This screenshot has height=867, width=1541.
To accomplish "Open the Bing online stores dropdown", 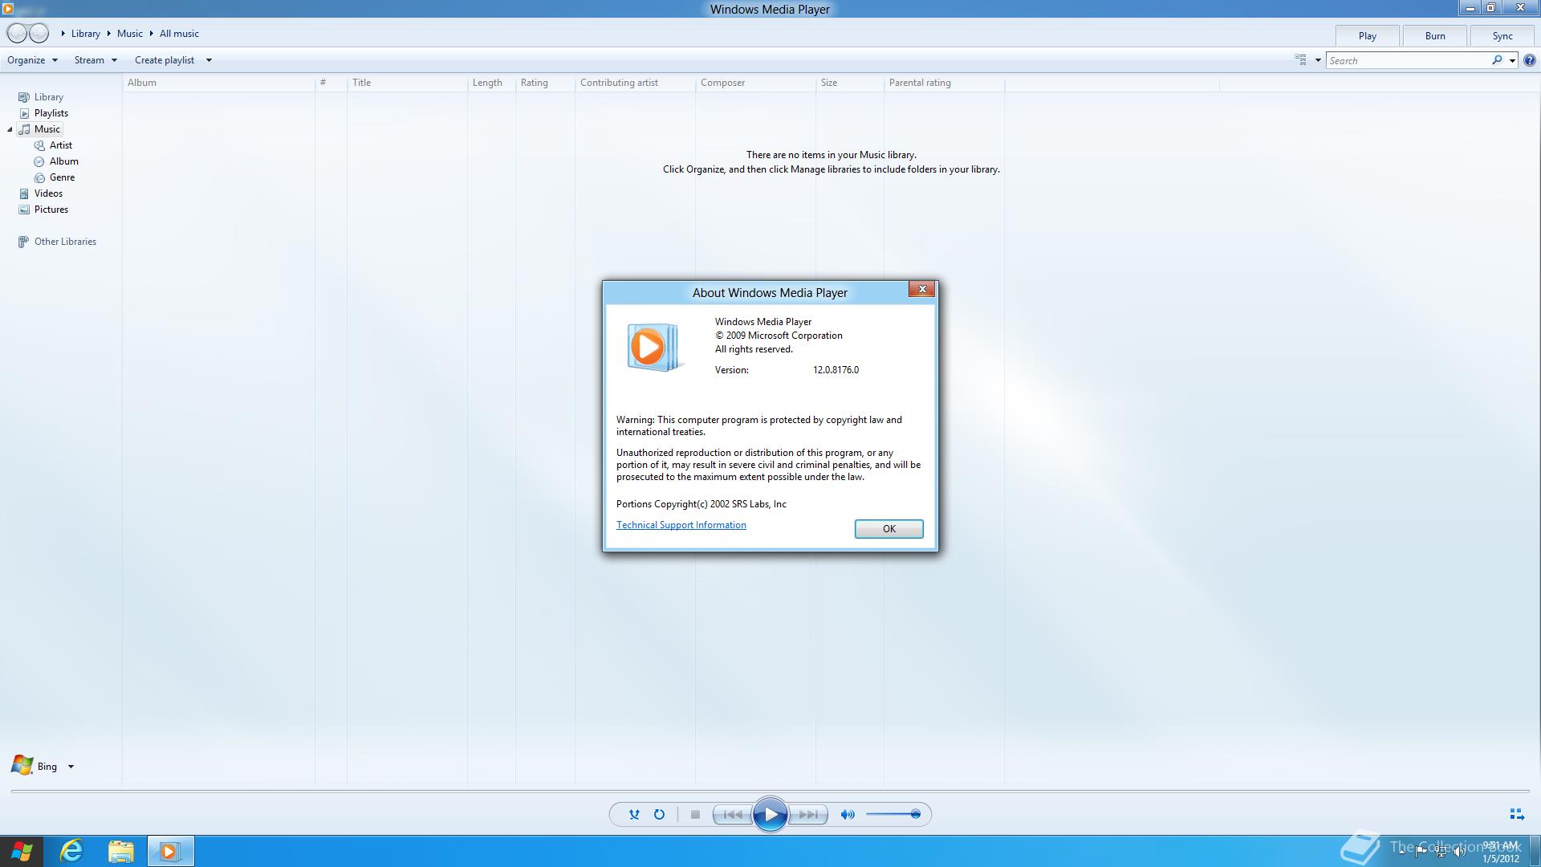I will point(71,767).
